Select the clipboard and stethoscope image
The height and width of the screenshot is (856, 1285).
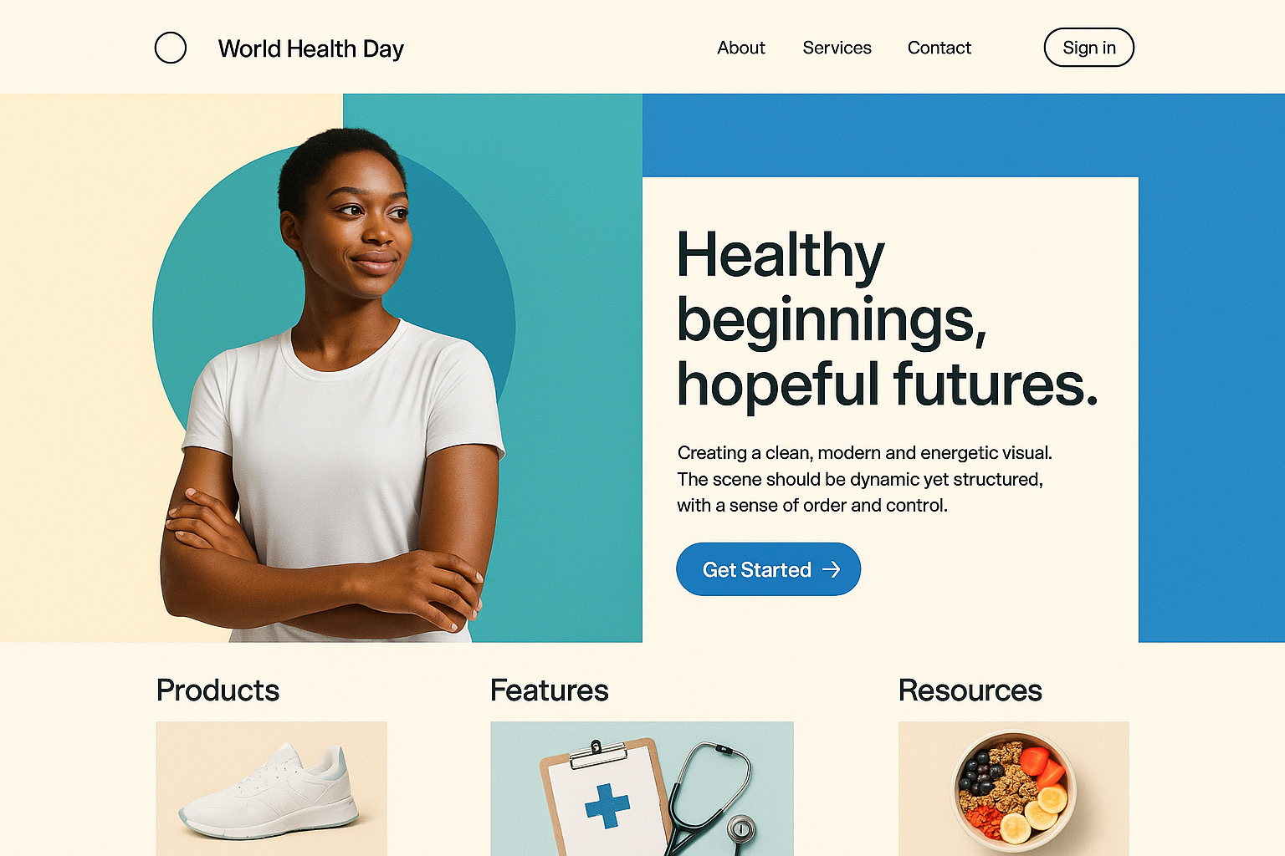(x=642, y=788)
